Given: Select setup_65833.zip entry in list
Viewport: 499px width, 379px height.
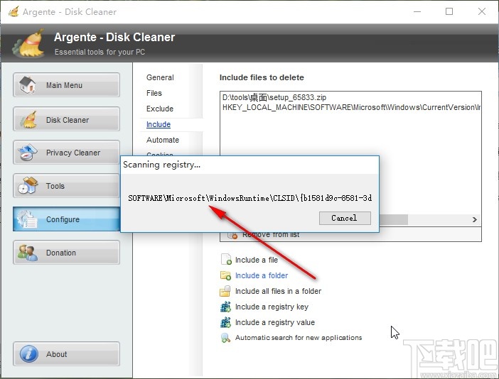Looking at the screenshot, I should point(274,97).
